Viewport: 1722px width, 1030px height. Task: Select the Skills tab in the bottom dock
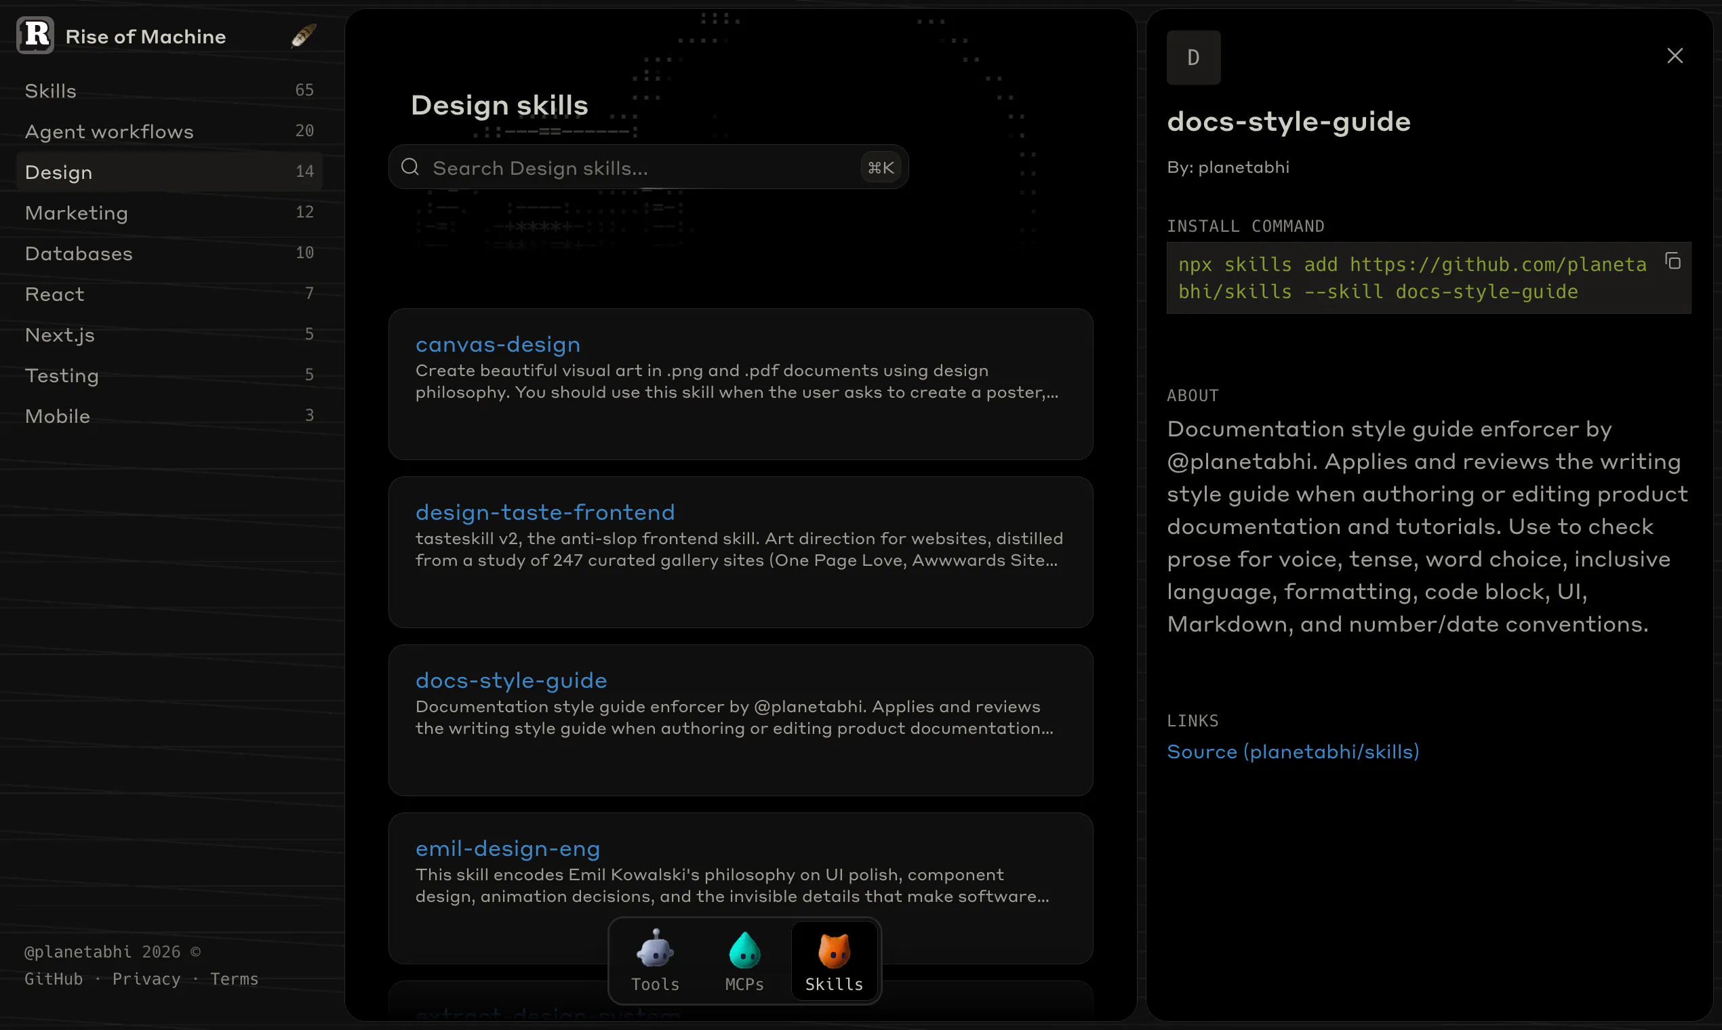(x=834, y=961)
